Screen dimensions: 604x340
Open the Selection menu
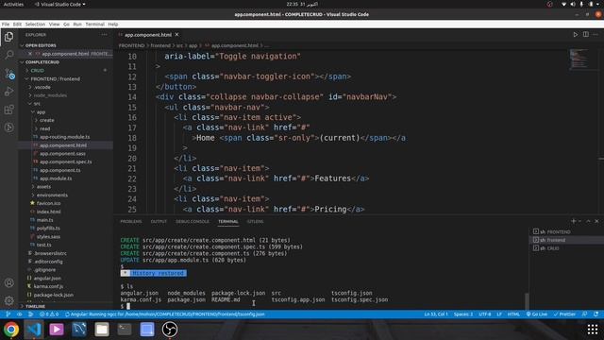click(x=35, y=24)
